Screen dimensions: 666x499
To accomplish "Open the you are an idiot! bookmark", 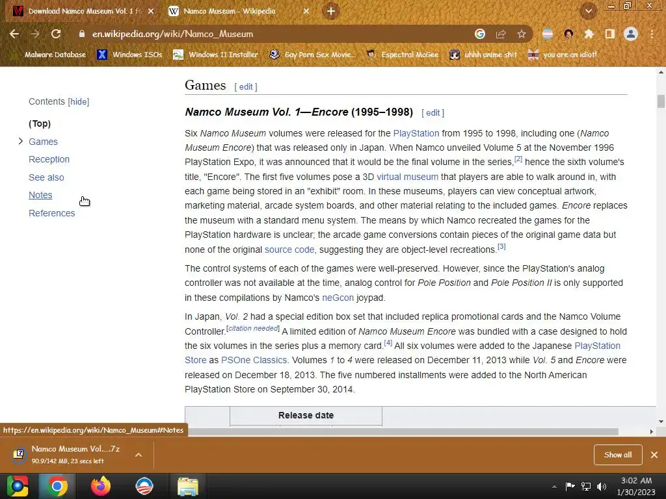I will (x=563, y=55).
